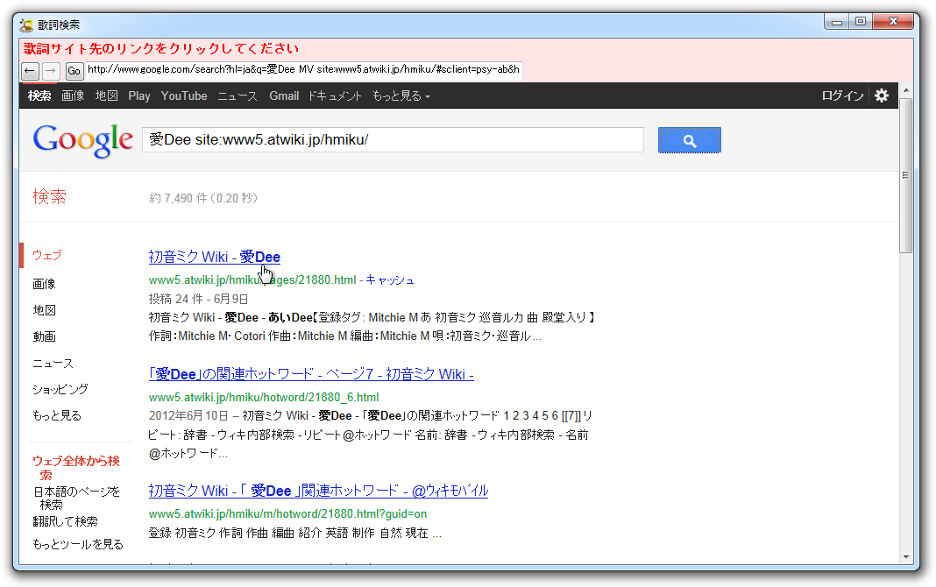This screenshot has height=587, width=936.
Task: Open ドキュメント in the black Google bar
Action: tap(335, 96)
